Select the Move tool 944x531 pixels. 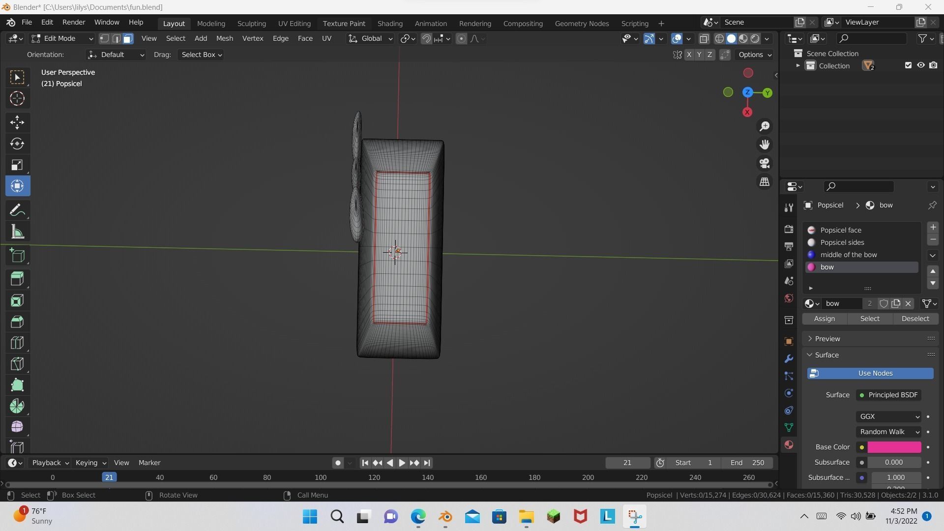click(17, 122)
